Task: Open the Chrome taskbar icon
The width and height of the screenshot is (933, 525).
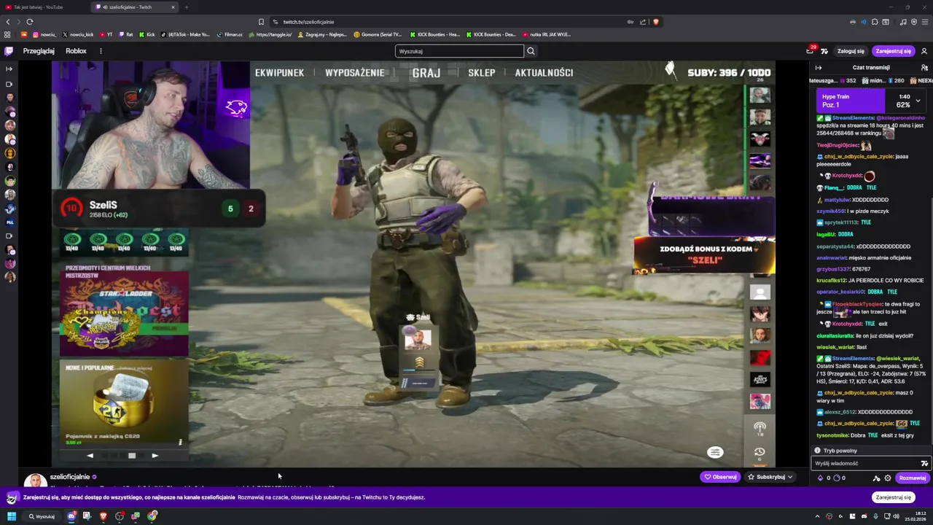Action: click(x=152, y=516)
